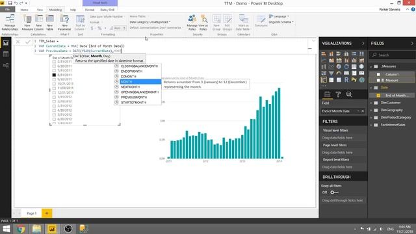416x234 pixels.
Task: Select the Page 1 tab
Action: [x=31, y=213]
